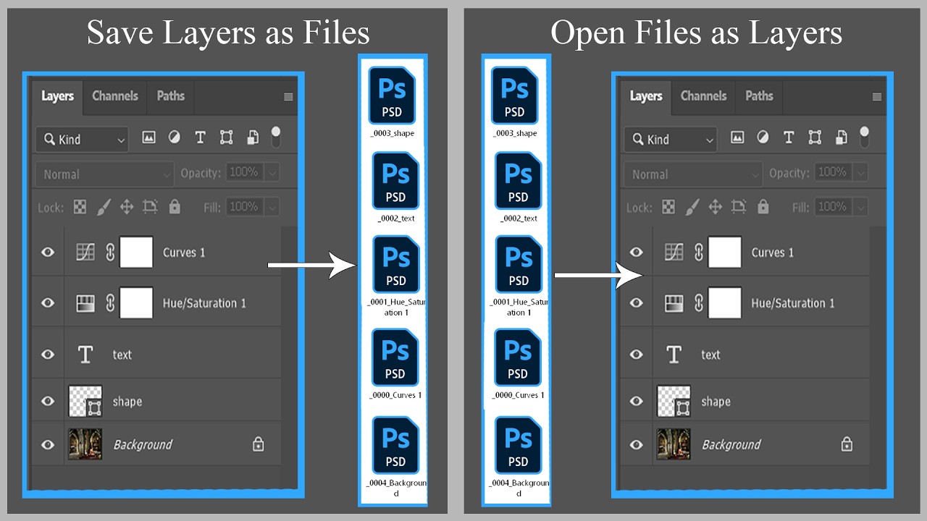Click Background layer thumbnail in Open Files panel
This screenshot has height=521, width=927.
(x=674, y=444)
